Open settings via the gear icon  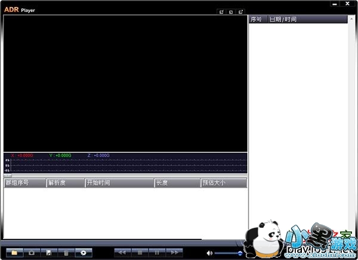pos(84,253)
